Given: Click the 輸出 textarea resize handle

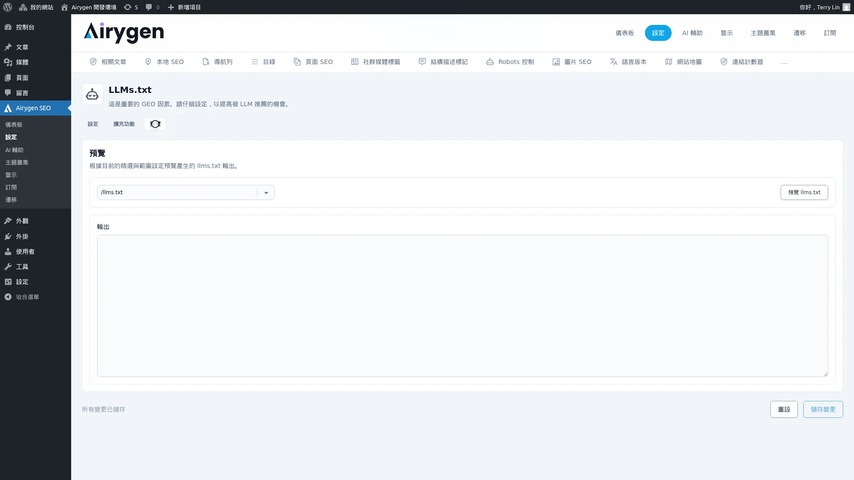Looking at the screenshot, I should pyautogui.click(x=826, y=374).
